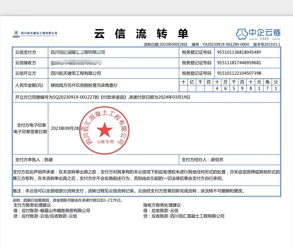Click the 说明 note about bank settlement
Image resolution: width=293 pixels, height=249 pixels.
pyautogui.click(x=68, y=200)
